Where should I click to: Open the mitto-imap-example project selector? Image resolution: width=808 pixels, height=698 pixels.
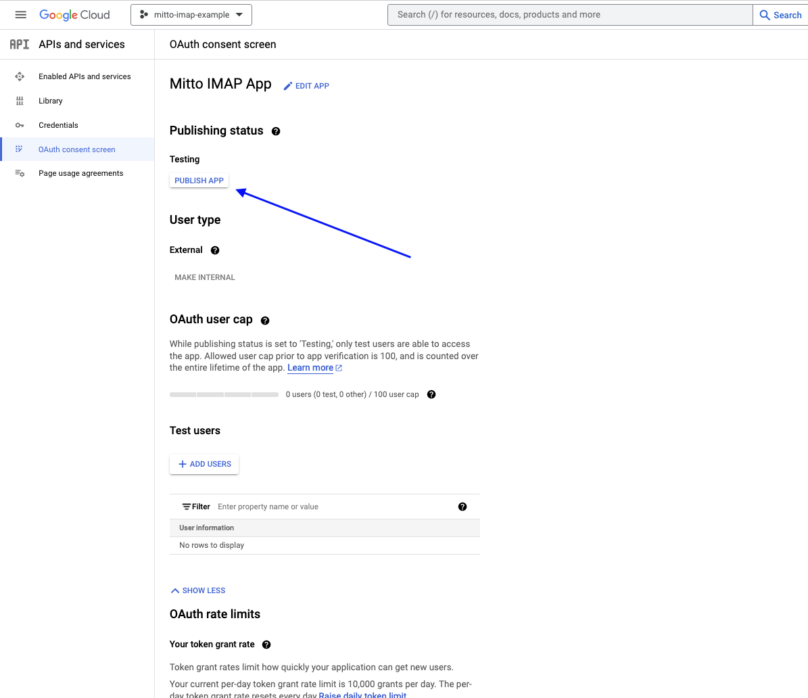pos(191,15)
